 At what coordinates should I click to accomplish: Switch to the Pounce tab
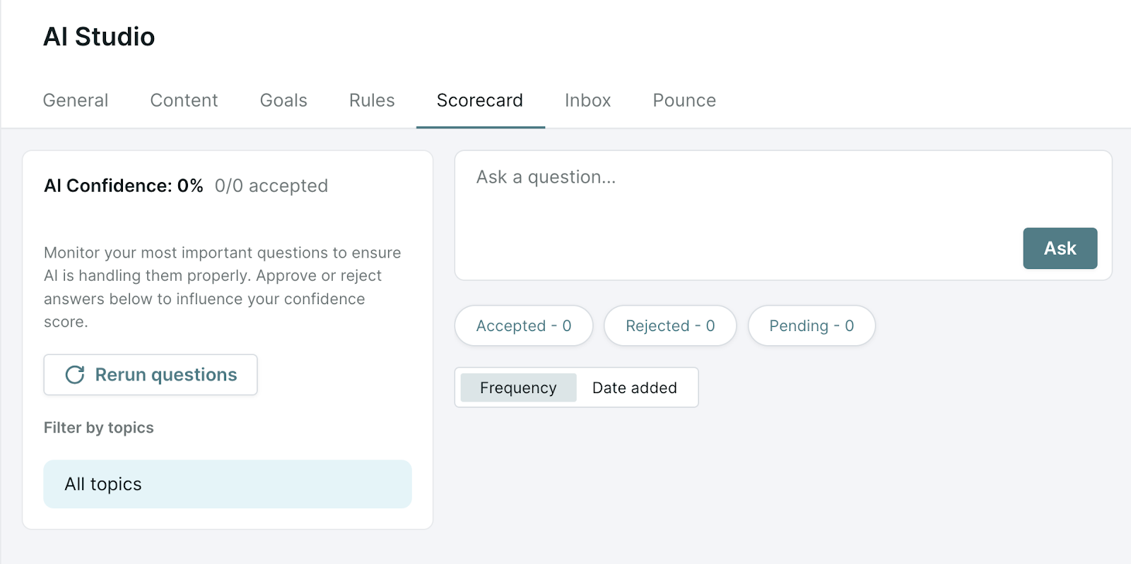pyautogui.click(x=684, y=100)
